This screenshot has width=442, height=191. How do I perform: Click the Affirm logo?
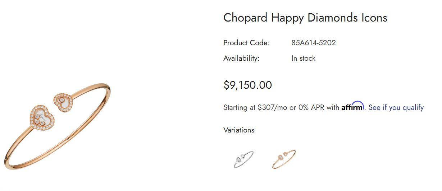tap(352, 107)
